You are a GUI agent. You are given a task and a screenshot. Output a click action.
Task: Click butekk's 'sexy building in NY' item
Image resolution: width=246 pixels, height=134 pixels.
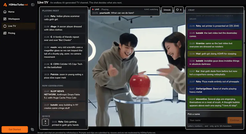point(64,106)
